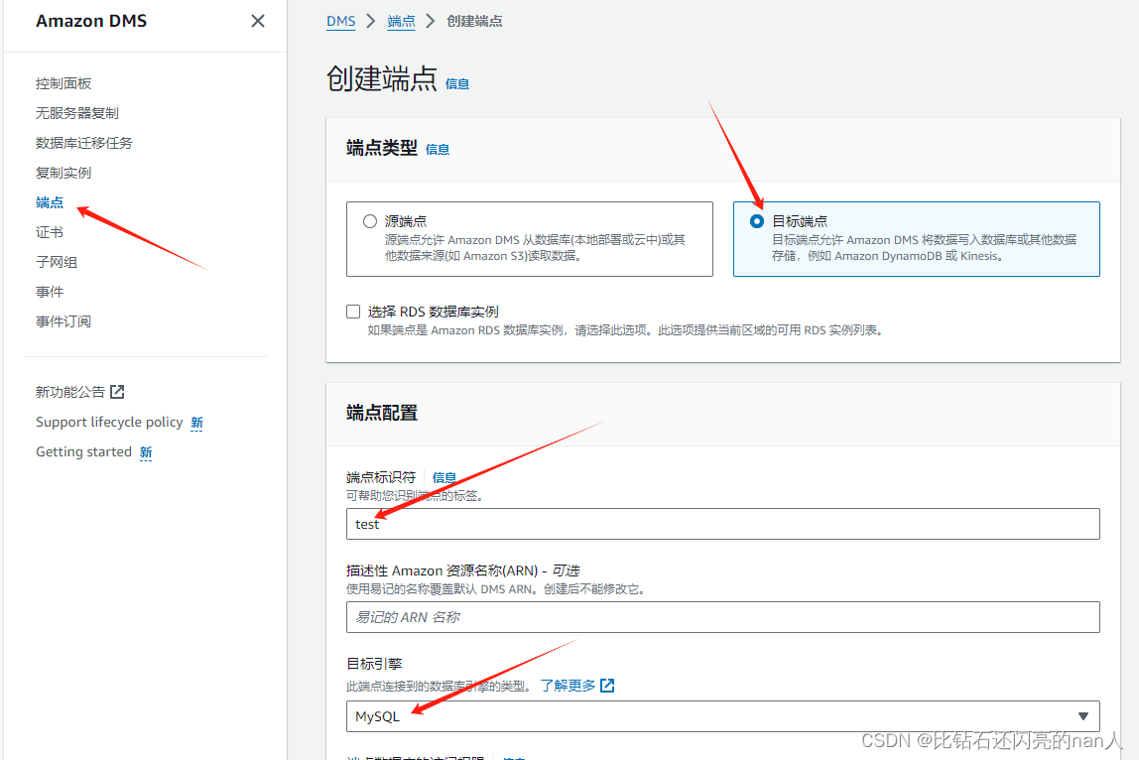The width and height of the screenshot is (1139, 760).
Task: Go to 数据库迁移任务 in sidebar
Action: click(84, 143)
